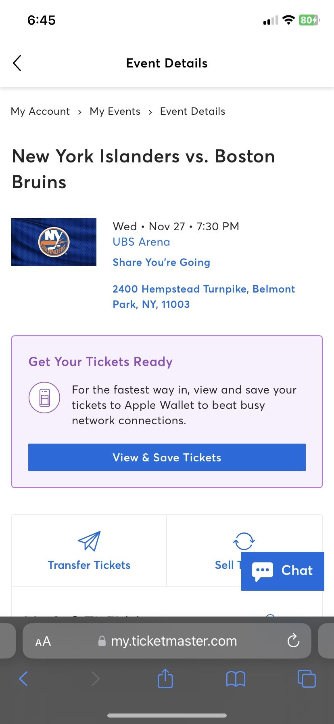Open the Chat speech bubble widget
Image resolution: width=334 pixels, height=724 pixels.
click(x=283, y=571)
